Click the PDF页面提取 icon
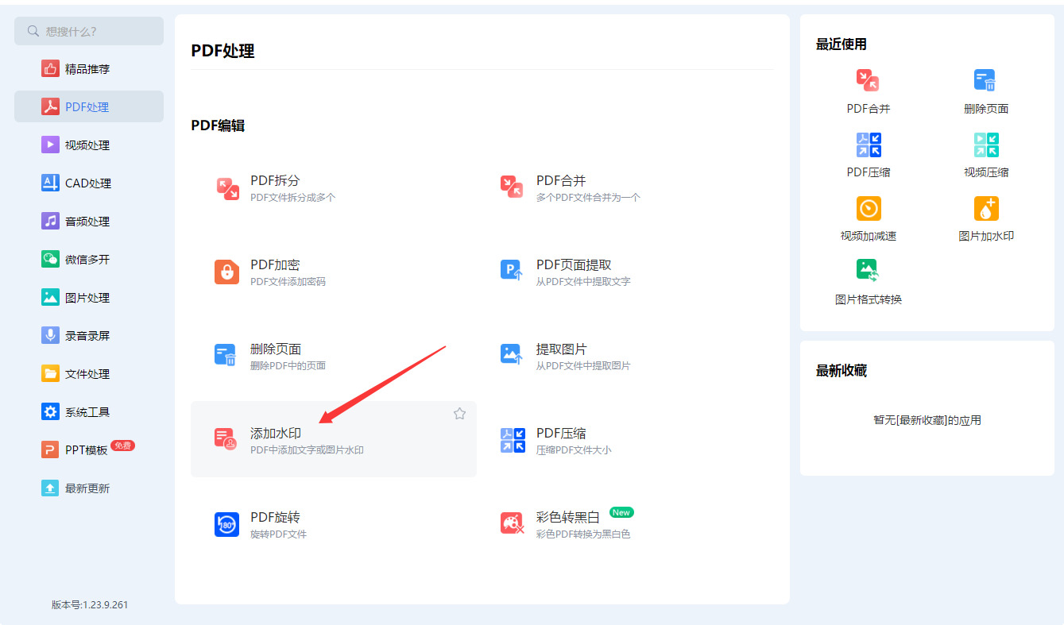 513,271
